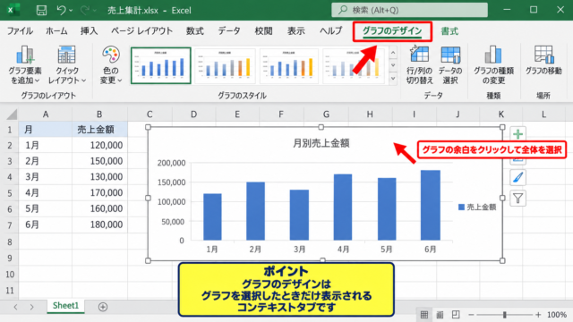Screen dimensions: 573x322
Task: Click the Redo arrow icon
Action: pos(85,10)
